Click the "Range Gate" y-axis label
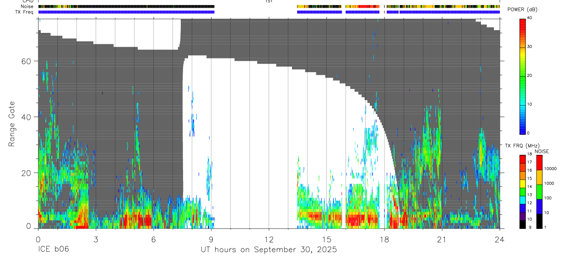Viewport: 562px width, 259px height. [x=12, y=125]
